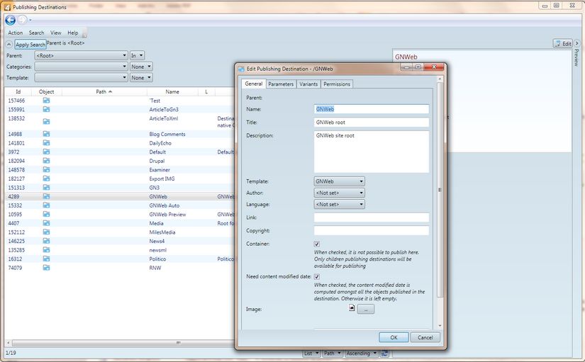Open the List view dropdown in status bar
The image size is (585, 362).
311,353
